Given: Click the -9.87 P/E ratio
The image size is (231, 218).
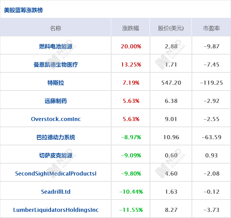Looking at the screenshot, I should (x=211, y=46).
